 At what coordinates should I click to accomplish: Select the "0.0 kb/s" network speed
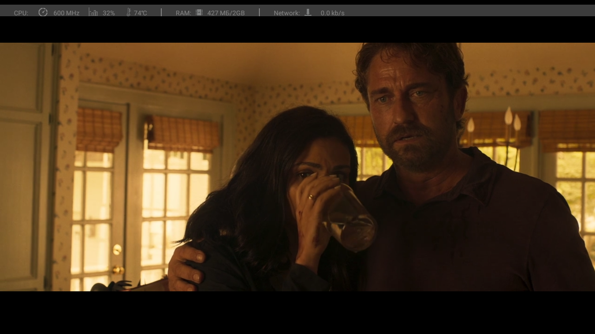pyautogui.click(x=332, y=13)
